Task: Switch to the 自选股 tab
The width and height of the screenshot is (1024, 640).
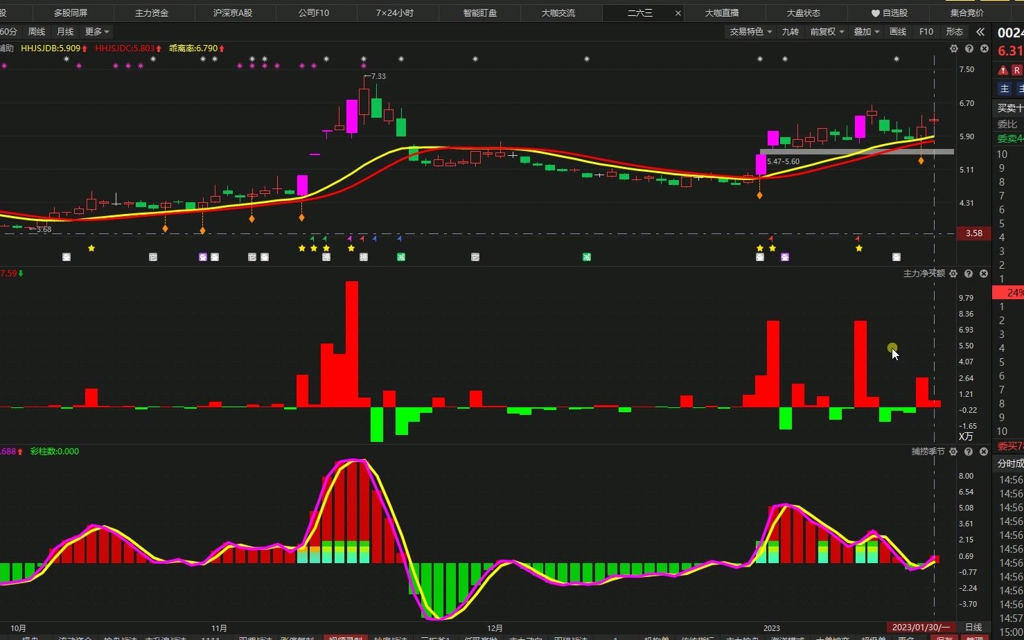Action: 890,13
